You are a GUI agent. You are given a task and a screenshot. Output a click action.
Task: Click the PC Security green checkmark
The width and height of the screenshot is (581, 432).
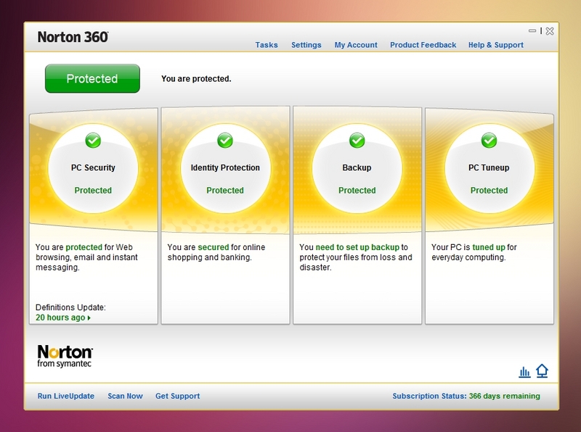93,141
